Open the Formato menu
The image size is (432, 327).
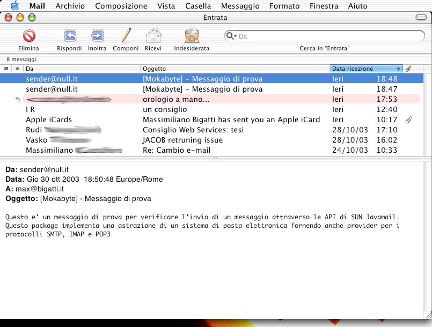[284, 6]
